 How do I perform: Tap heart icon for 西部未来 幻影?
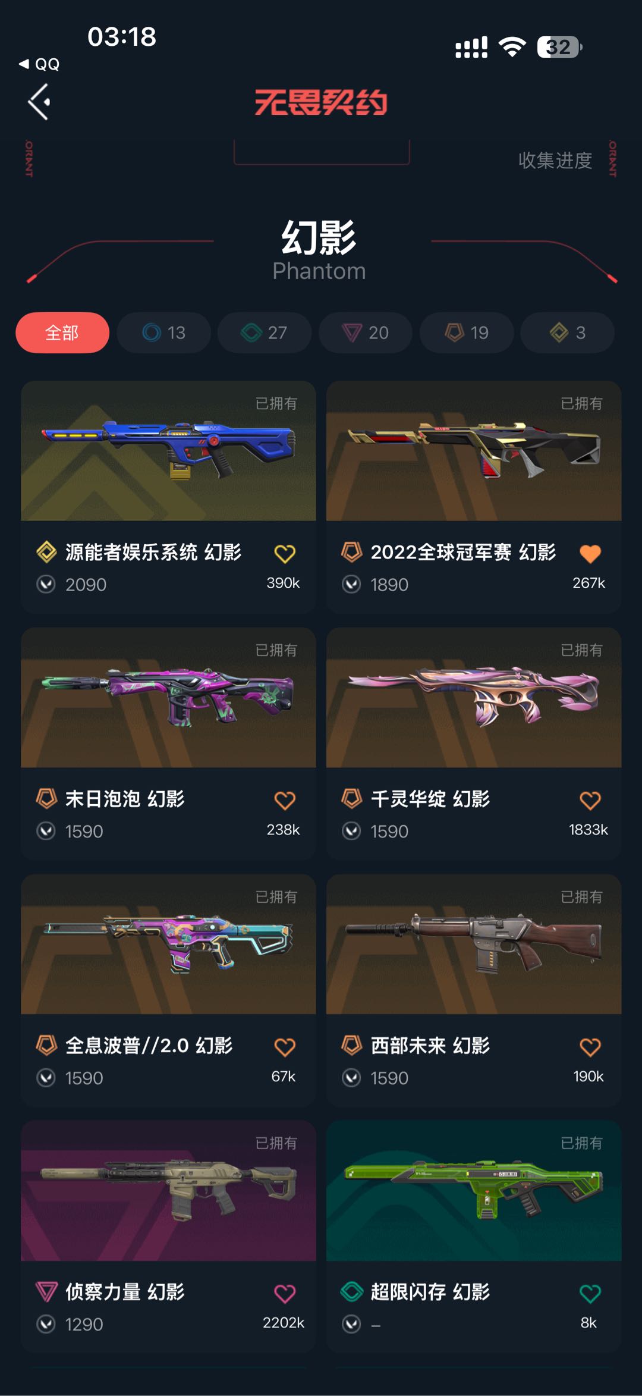[x=590, y=1047]
